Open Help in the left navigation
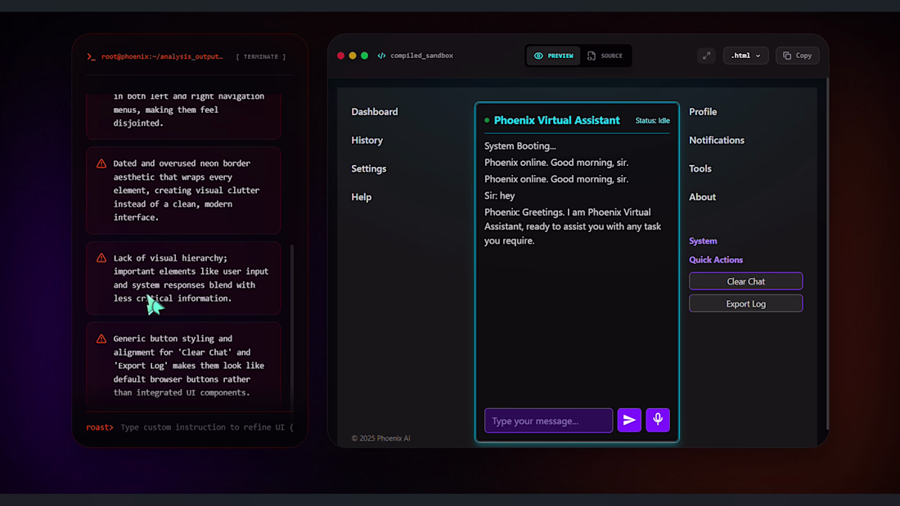The height and width of the screenshot is (506, 900). click(362, 197)
